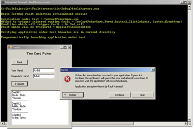Click the 'Ad-6h : Ah-9s' result line
194x129 pixels.
pyautogui.click(x=19, y=106)
